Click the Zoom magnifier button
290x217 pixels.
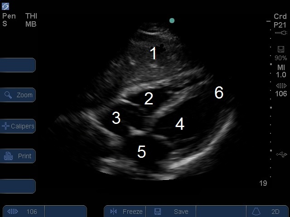pyautogui.click(x=17, y=95)
